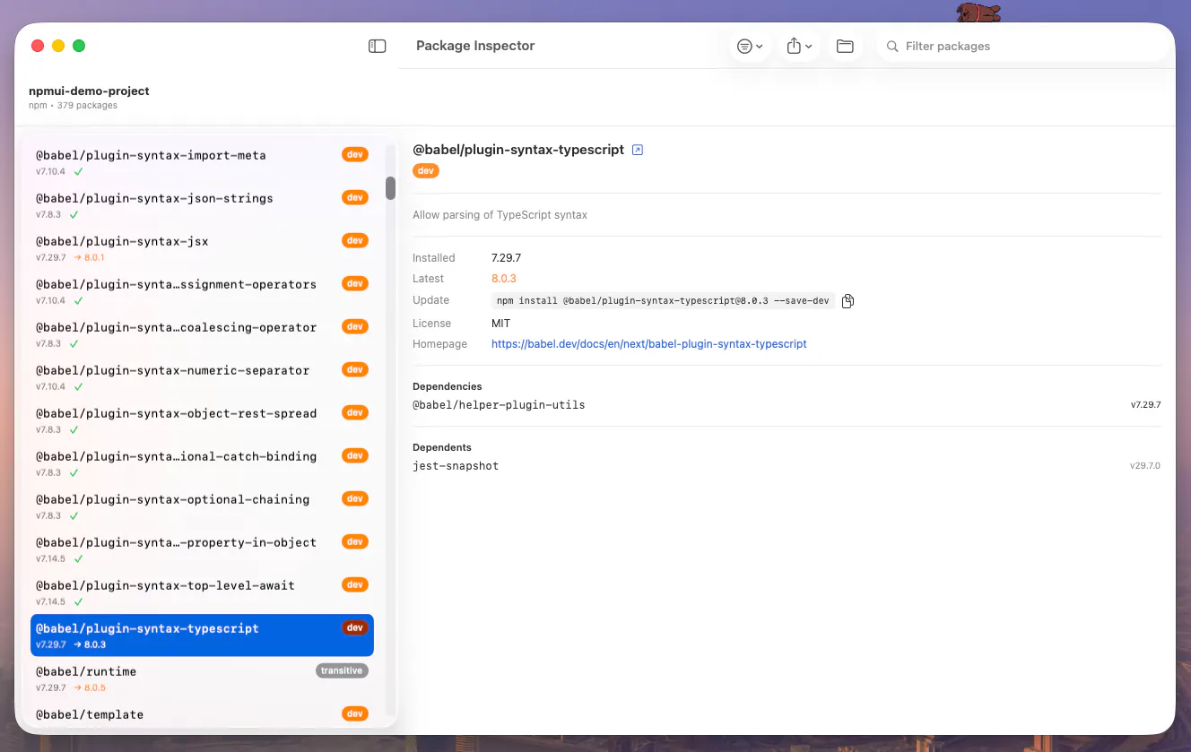The width and height of the screenshot is (1191, 752).
Task: Click the open folder toolbar icon
Action: (x=845, y=46)
